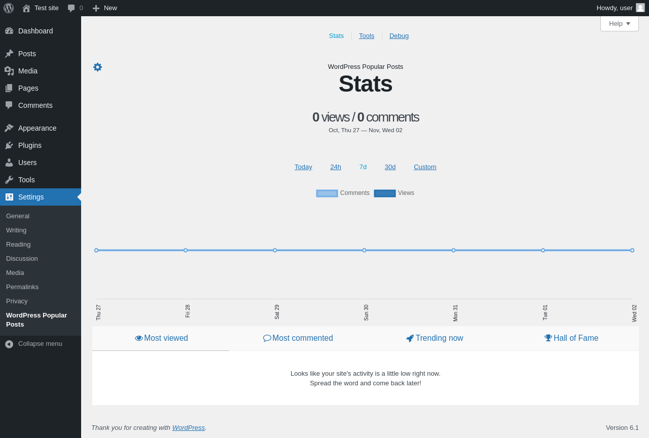This screenshot has height=438, width=649.
Task: Click the Mon 31 data point on chart
Action: tap(454, 250)
